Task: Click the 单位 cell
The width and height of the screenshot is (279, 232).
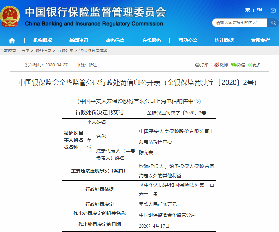Action: point(89,144)
